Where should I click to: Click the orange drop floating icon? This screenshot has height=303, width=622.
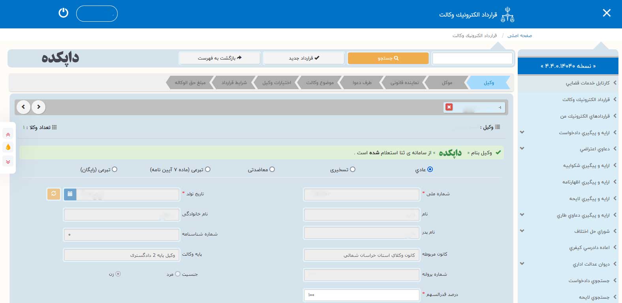point(8,148)
